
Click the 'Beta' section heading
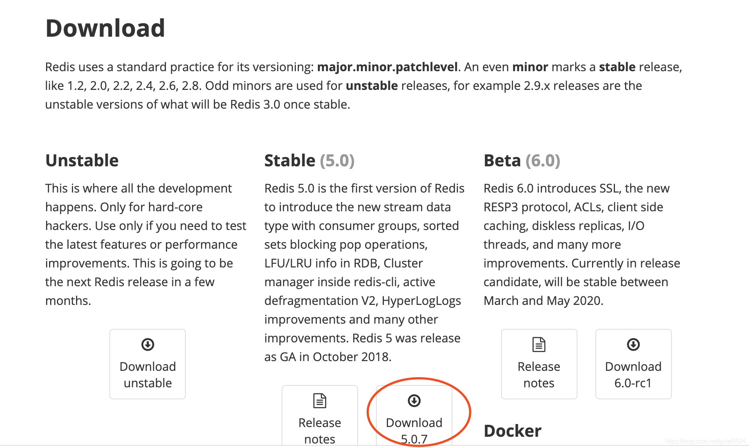(x=502, y=161)
